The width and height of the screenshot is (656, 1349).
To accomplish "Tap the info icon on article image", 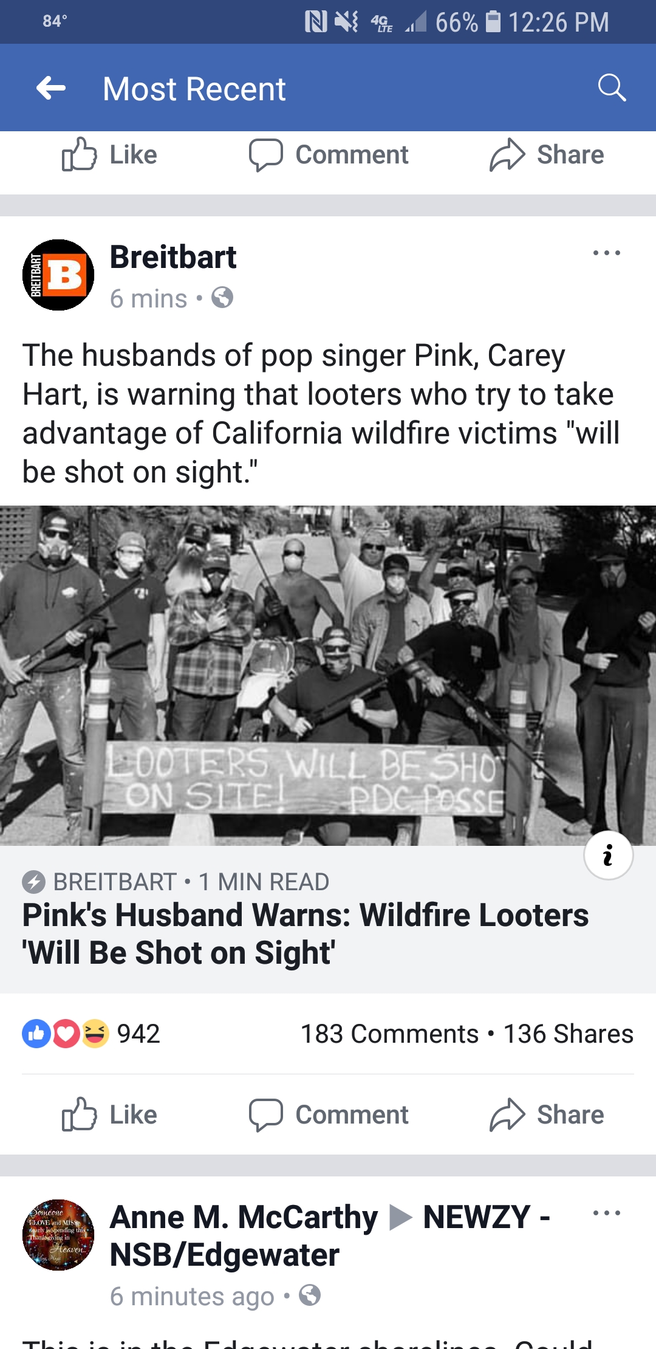I will pyautogui.click(x=608, y=855).
